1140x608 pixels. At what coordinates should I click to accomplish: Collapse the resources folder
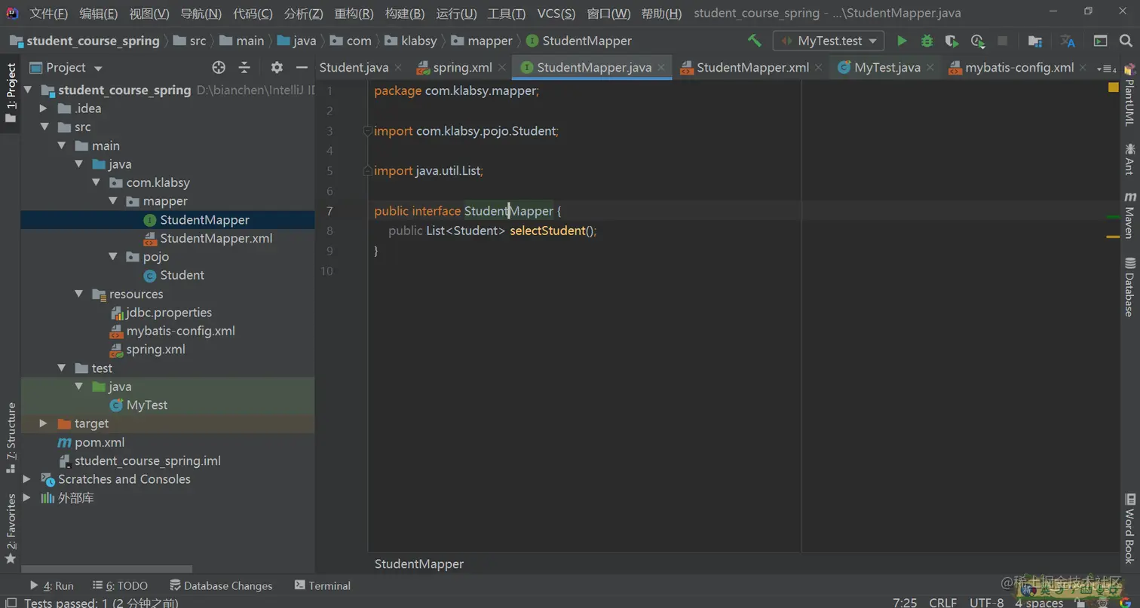point(78,295)
